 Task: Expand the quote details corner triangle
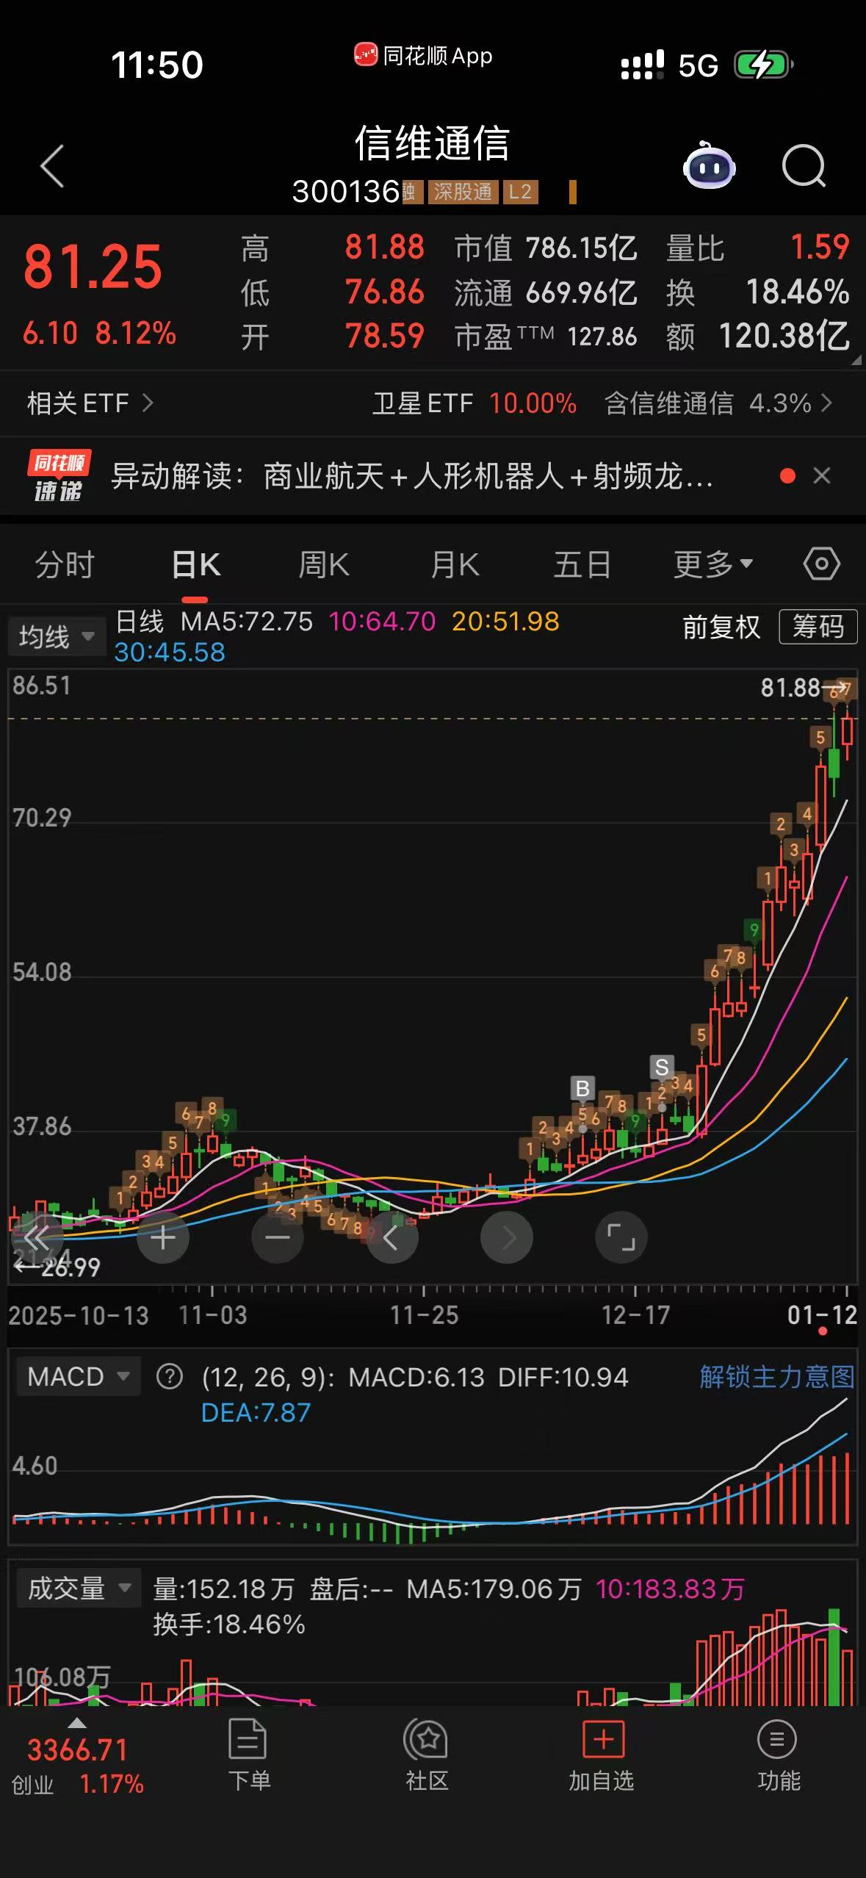(856, 360)
